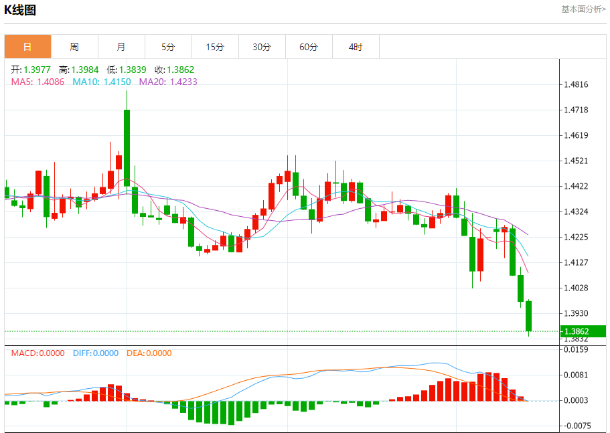This screenshot has width=610, height=433.
Task: Click the 1.4225 price axis label
Action: [x=576, y=237]
